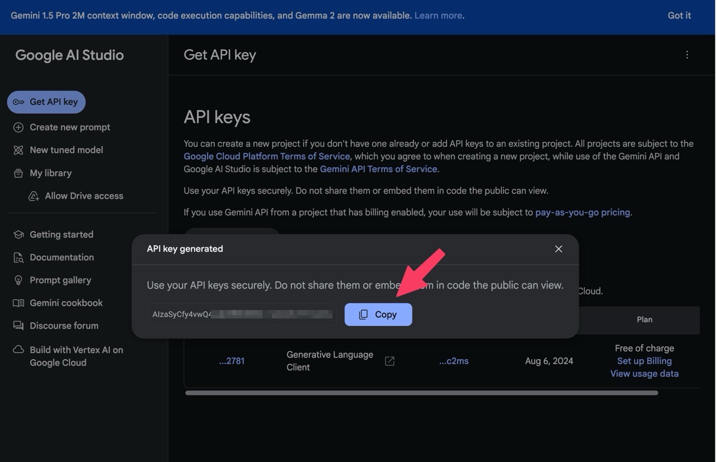The height and width of the screenshot is (462, 717).
Task: Select Get API key in sidebar
Action: click(x=46, y=102)
